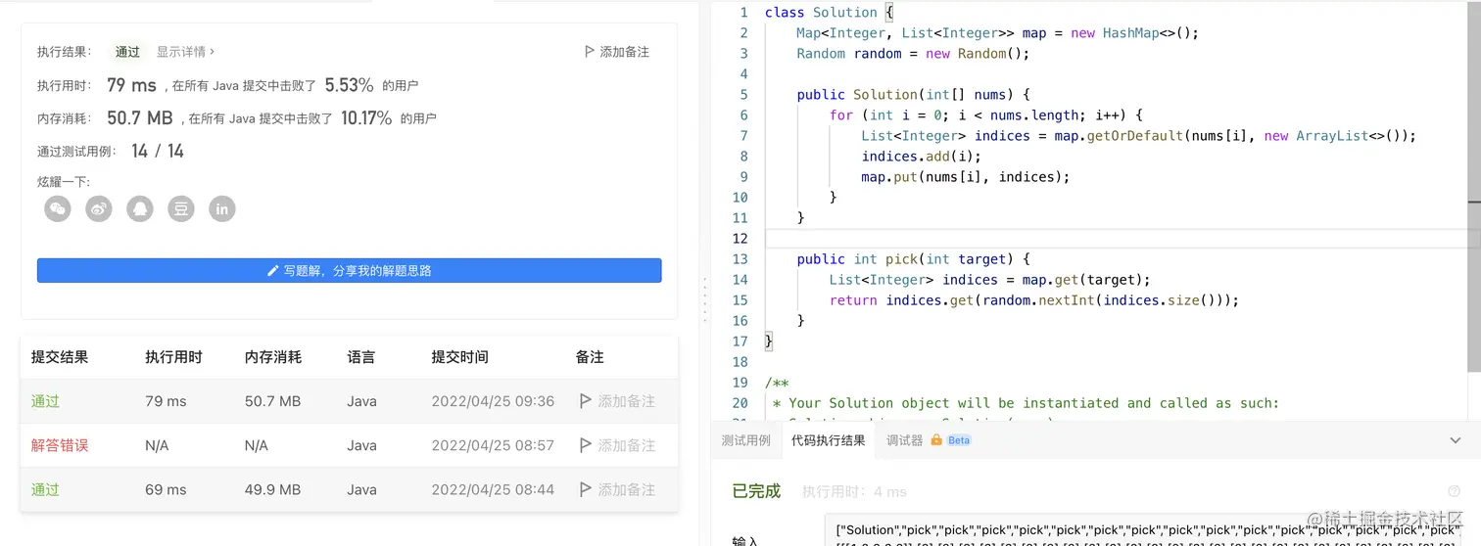Open the 调试器 tab
This screenshot has height=546, width=1481.
click(x=904, y=440)
